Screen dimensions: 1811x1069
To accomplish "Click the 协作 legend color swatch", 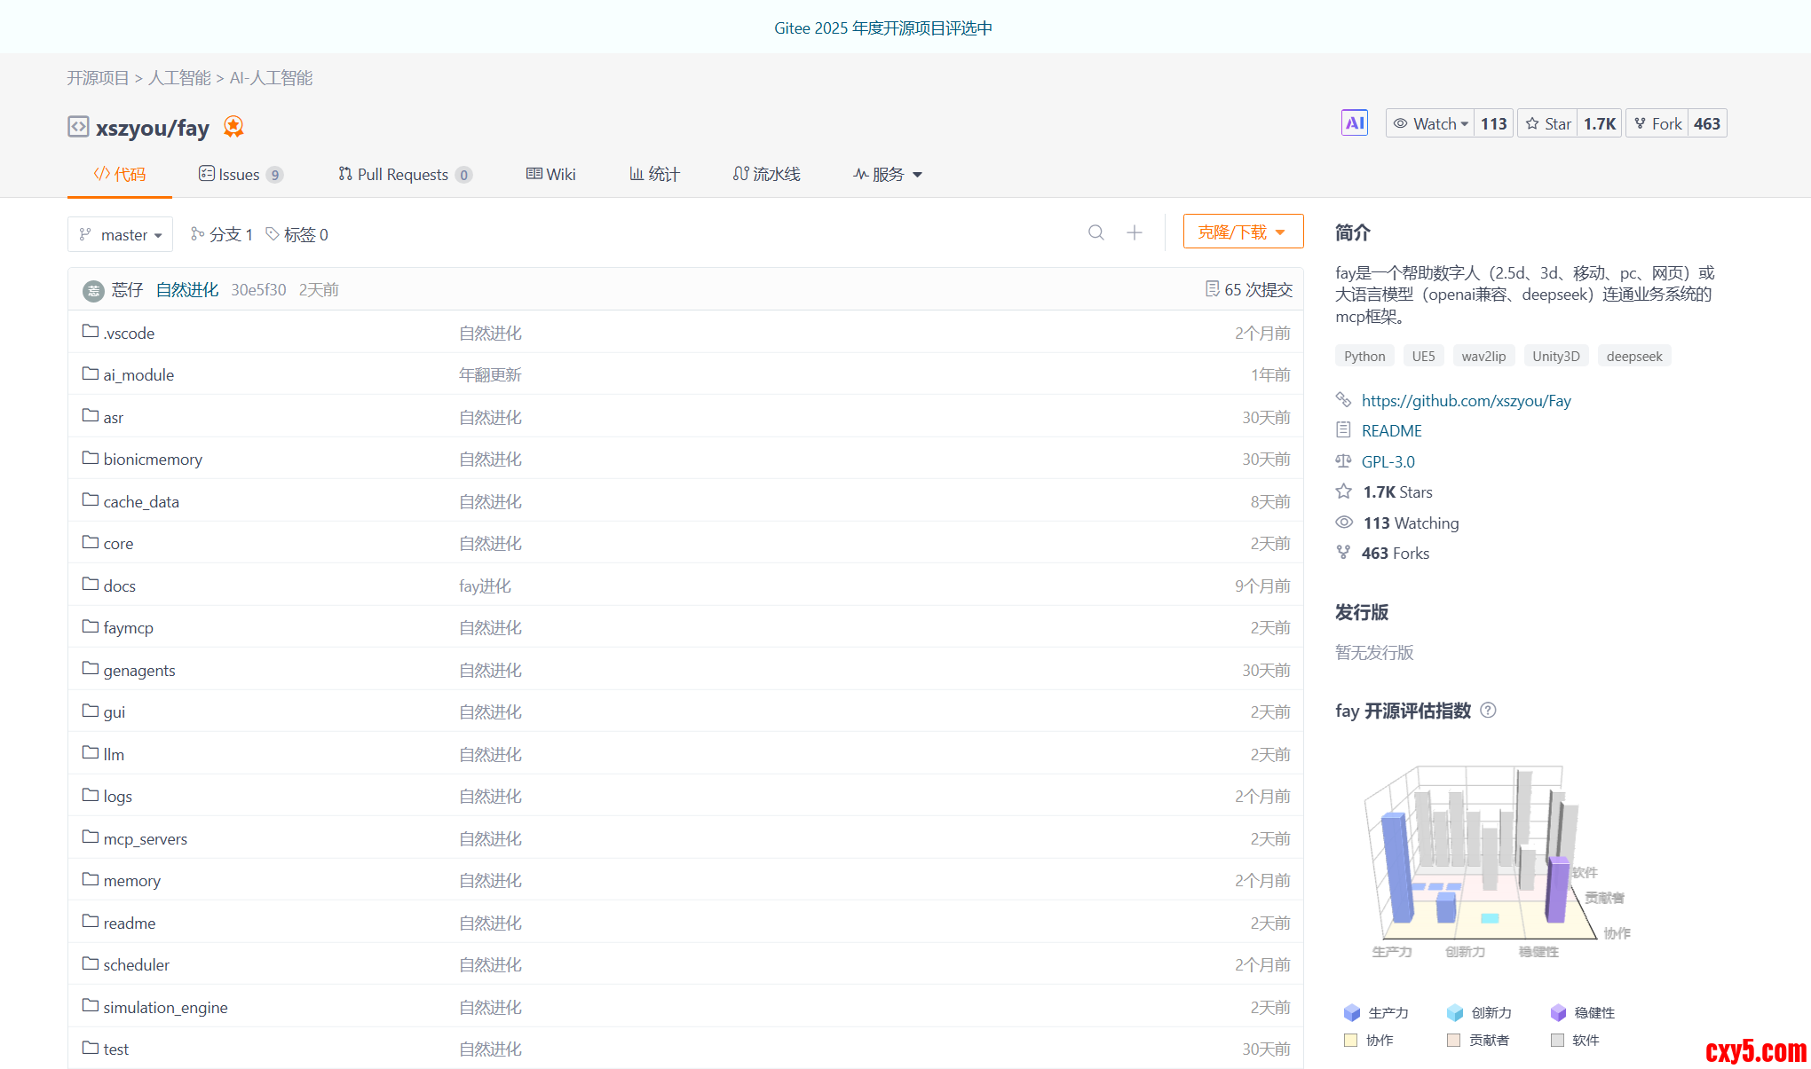I will coord(1351,1040).
